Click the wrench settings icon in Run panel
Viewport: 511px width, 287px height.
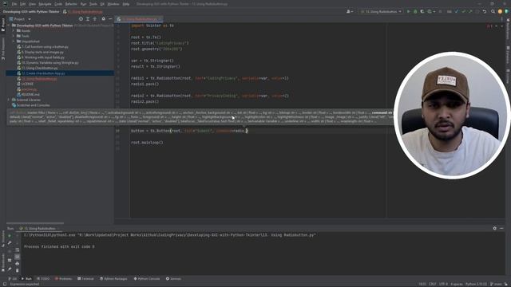pos(10,242)
